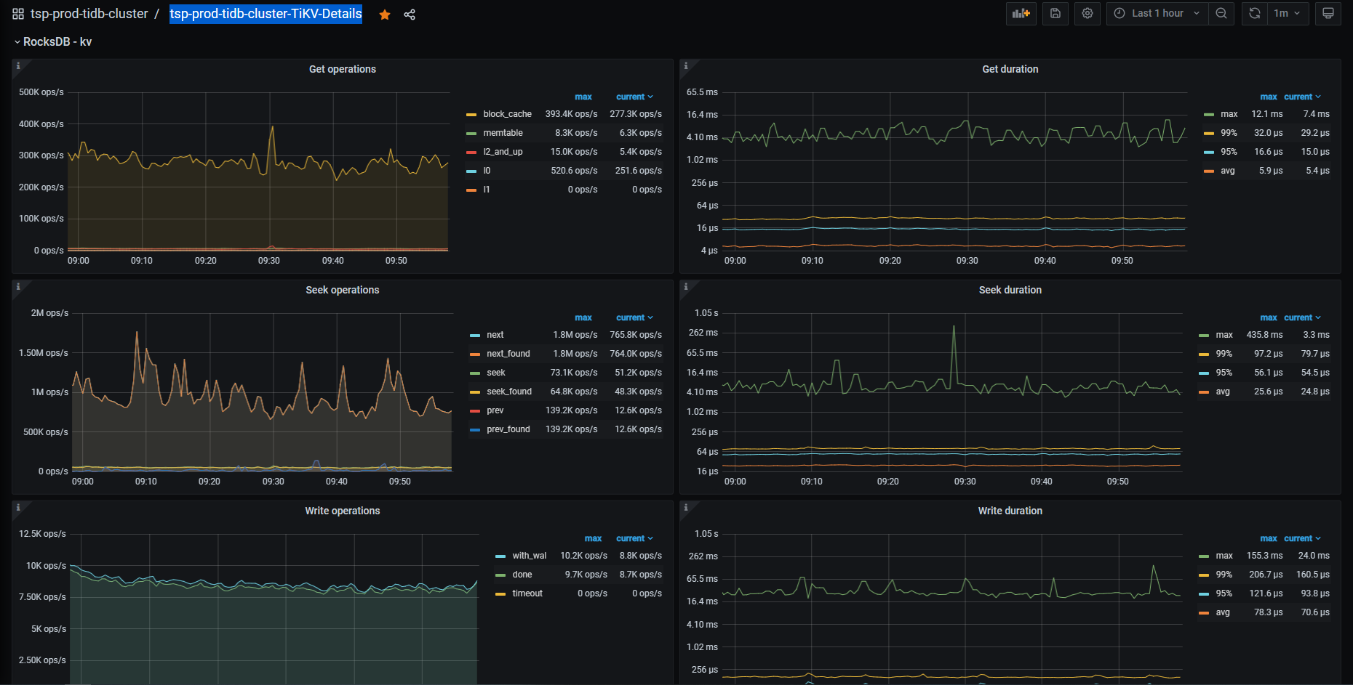The image size is (1353, 685).
Task: Click the add panel icon
Action: point(1021,14)
